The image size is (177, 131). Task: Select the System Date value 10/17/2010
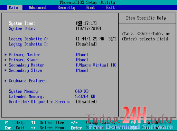[x=88, y=28]
